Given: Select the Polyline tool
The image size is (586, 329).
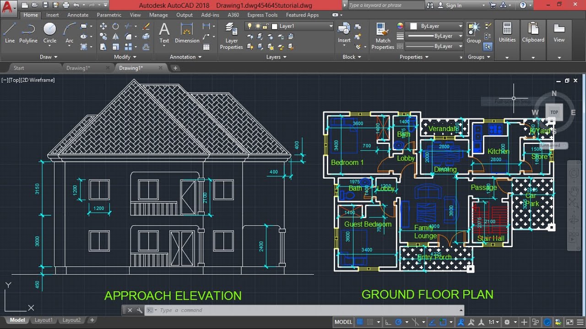Looking at the screenshot, I should point(28,32).
